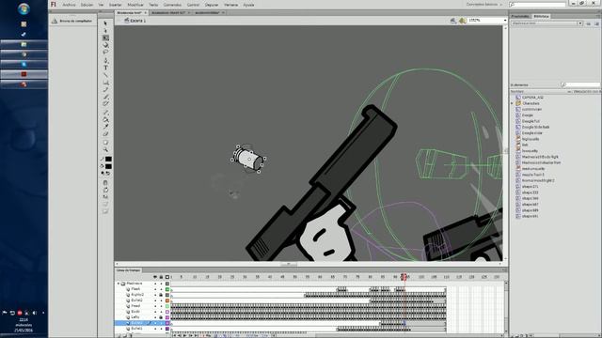Choose the Free Transform tool
Screen dimensions: 602x338
(105, 38)
